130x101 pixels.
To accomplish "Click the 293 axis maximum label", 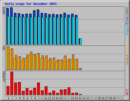I will coord(4,48).
